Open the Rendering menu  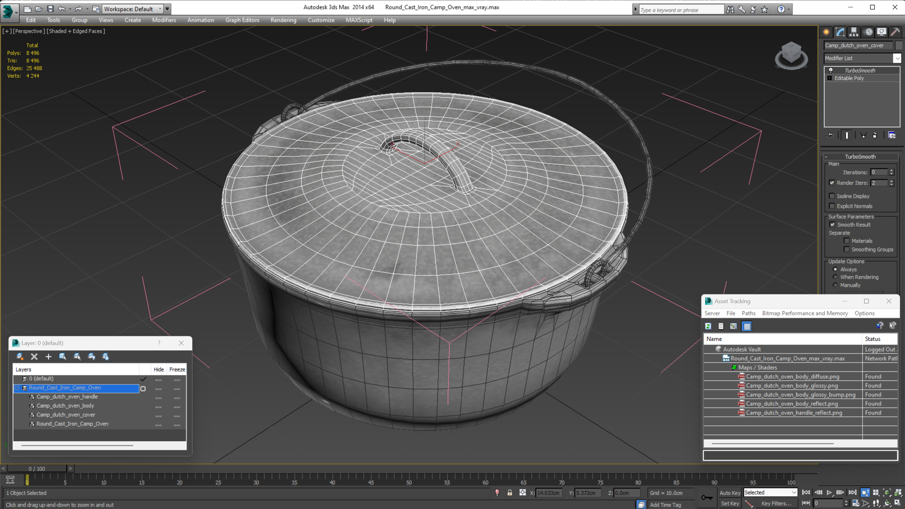tap(283, 20)
